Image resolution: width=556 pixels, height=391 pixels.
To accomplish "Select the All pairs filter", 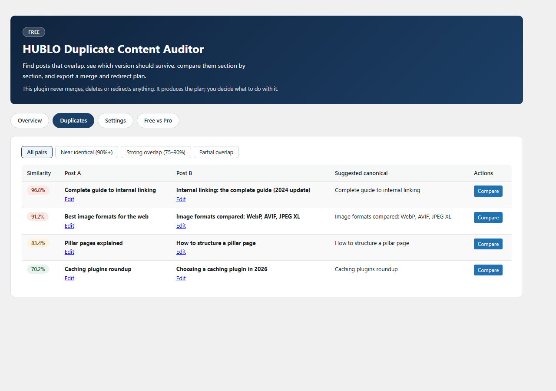I will click(37, 152).
